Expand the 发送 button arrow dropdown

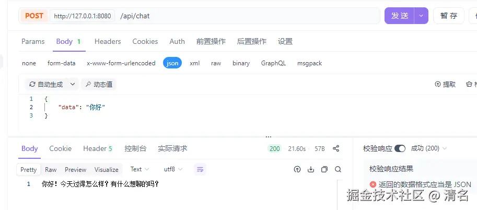pos(421,16)
